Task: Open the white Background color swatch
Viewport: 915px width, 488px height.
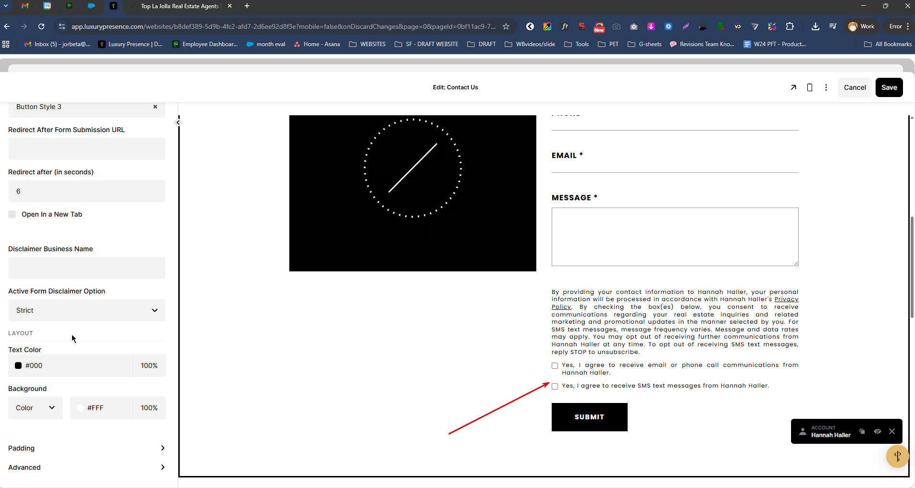Action: coord(80,408)
